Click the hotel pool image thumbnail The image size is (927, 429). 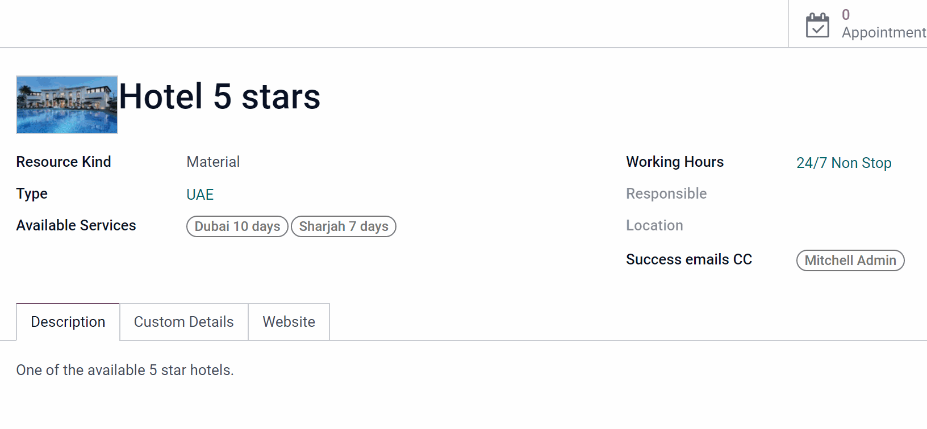[67, 104]
